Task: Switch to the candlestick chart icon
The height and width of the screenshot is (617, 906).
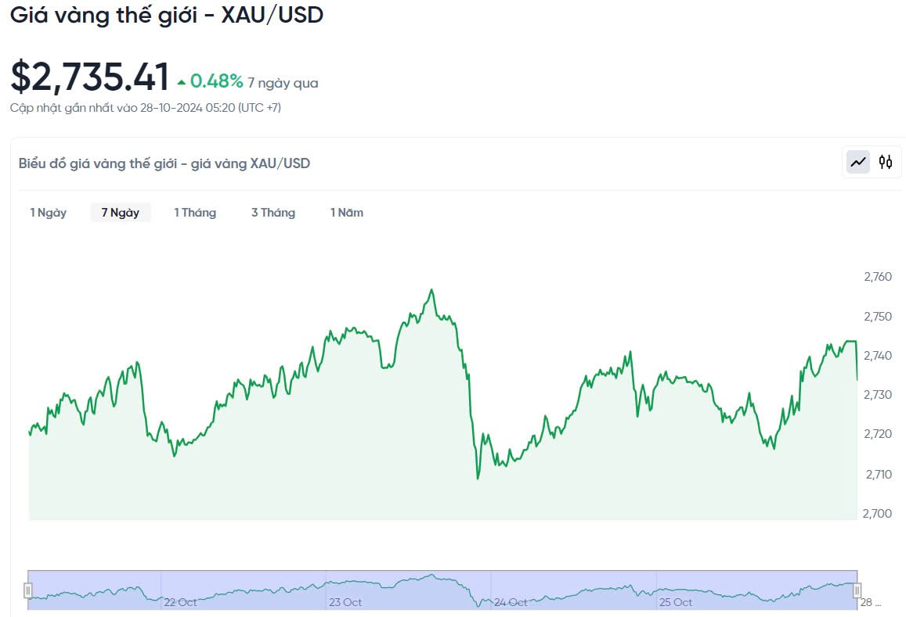Action: point(886,162)
